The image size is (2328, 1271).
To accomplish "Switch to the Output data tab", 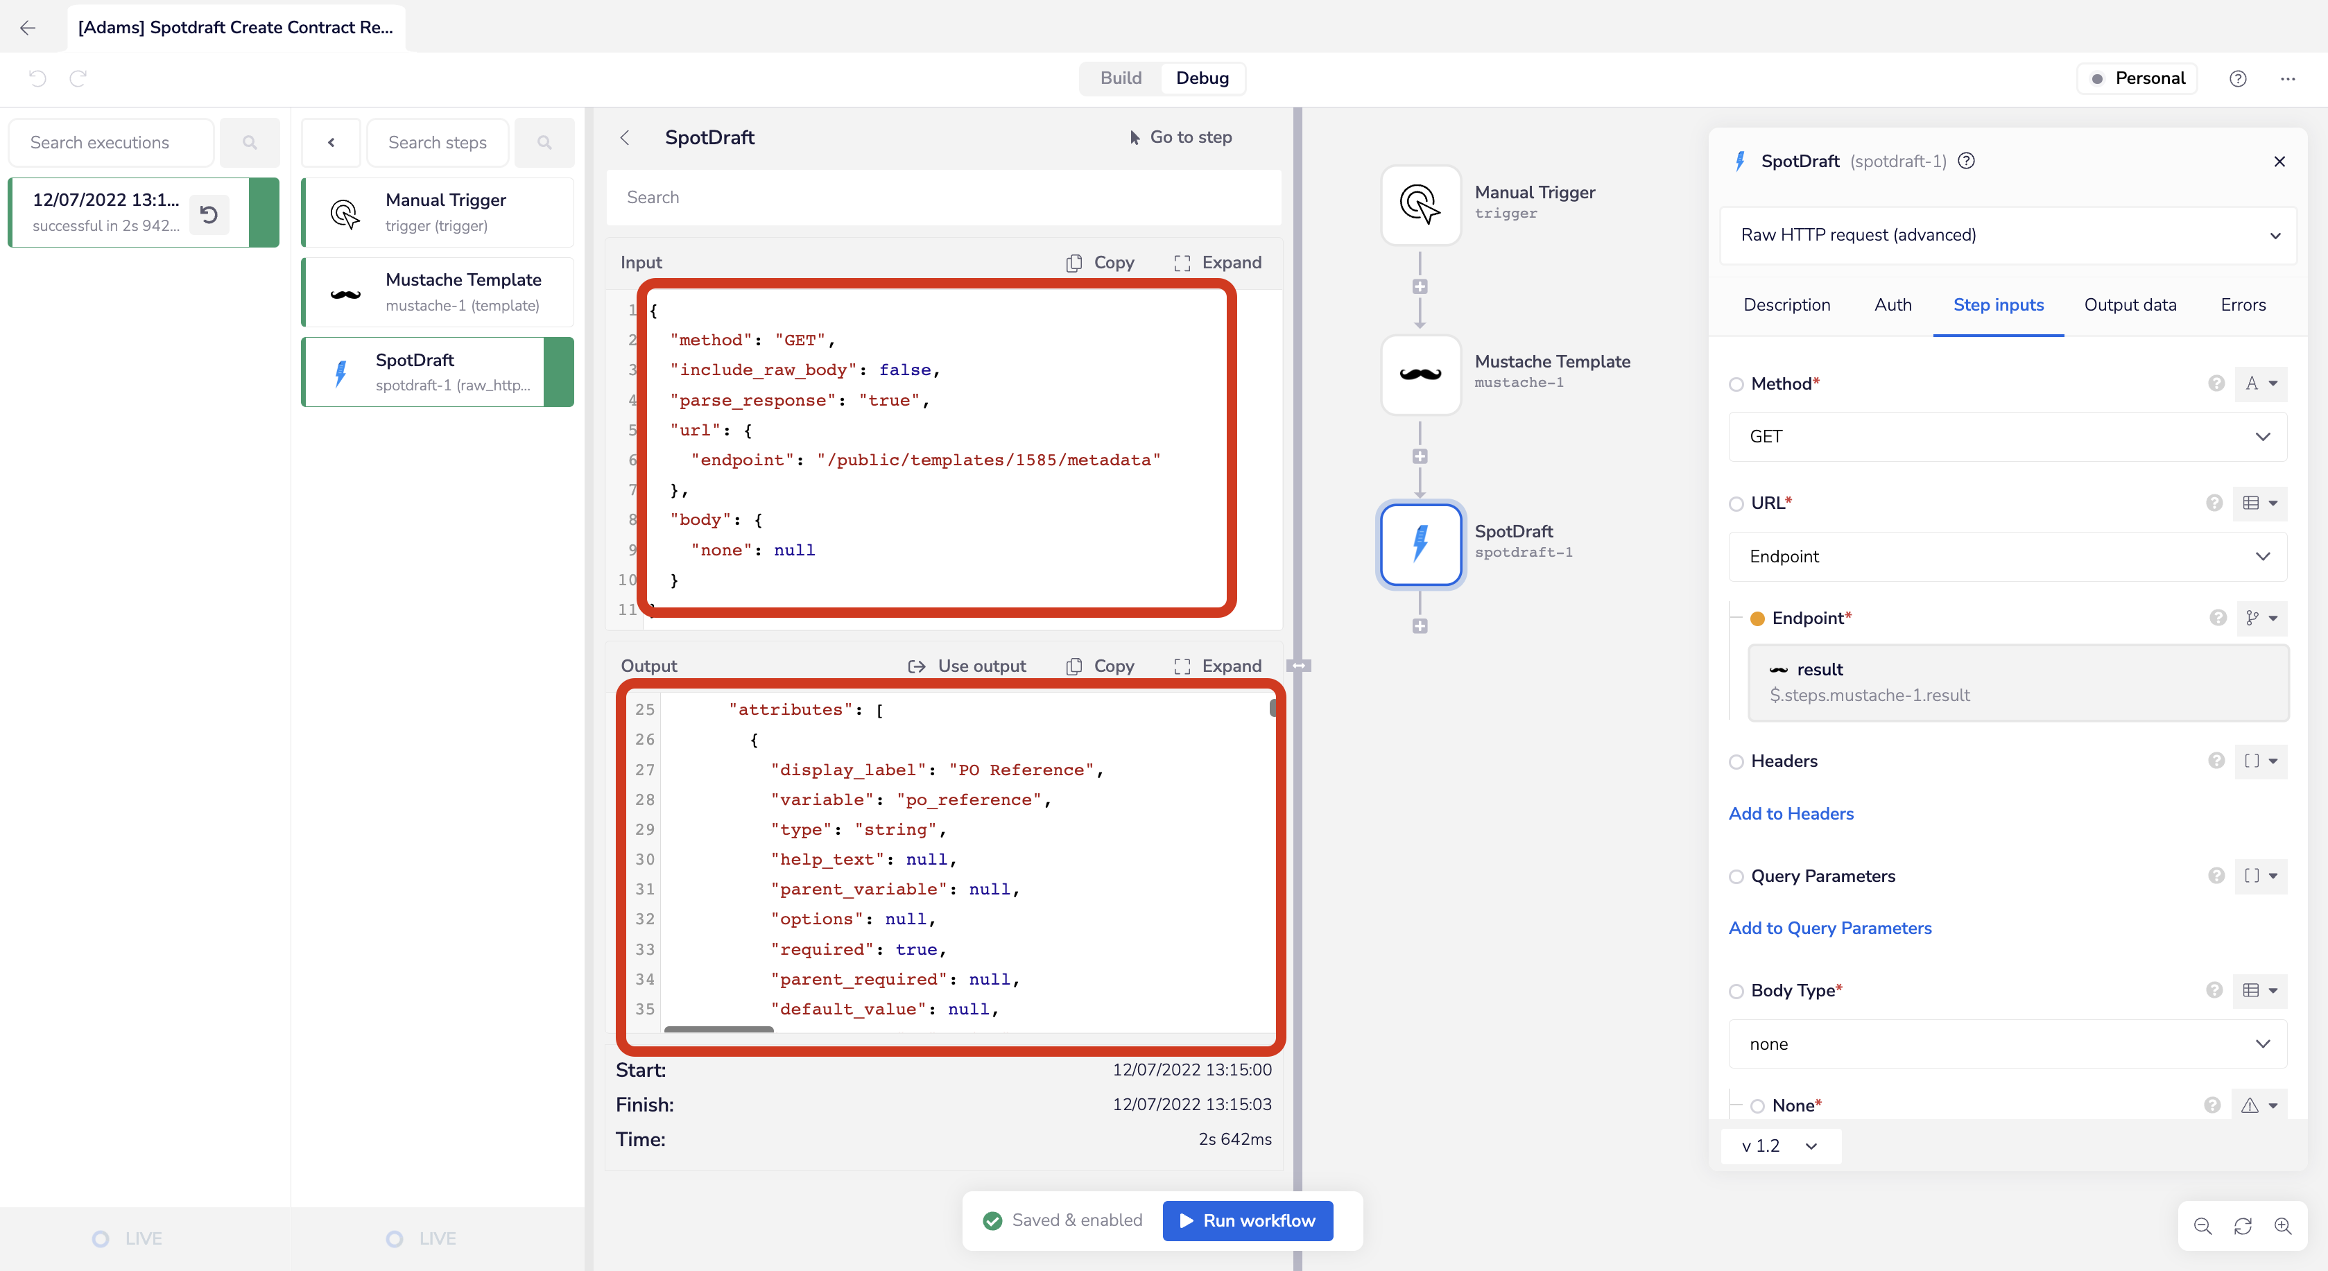I will pyautogui.click(x=2130, y=304).
